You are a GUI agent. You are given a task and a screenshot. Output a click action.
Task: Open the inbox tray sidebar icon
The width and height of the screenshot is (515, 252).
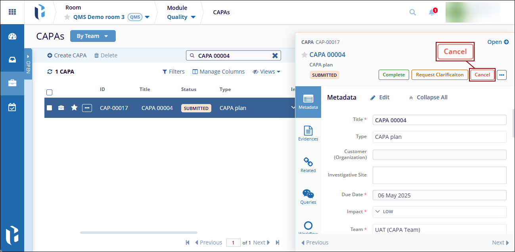pyautogui.click(x=12, y=60)
